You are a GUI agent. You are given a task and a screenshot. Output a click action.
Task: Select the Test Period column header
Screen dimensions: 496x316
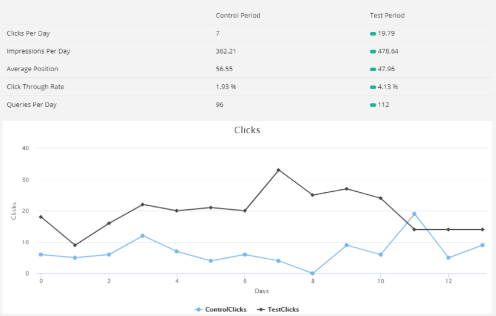point(387,16)
